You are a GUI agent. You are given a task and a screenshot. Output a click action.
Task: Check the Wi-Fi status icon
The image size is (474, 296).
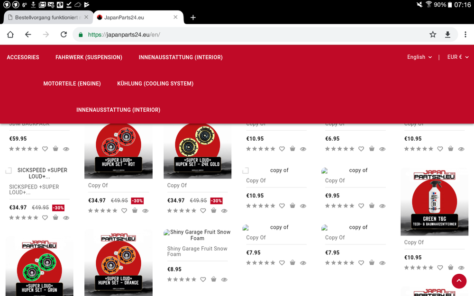coord(428,5)
